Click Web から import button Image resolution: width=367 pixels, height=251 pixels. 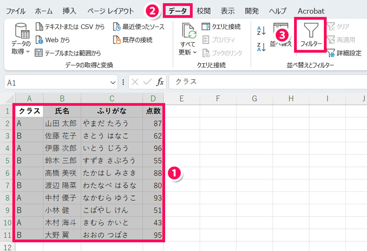[53, 40]
